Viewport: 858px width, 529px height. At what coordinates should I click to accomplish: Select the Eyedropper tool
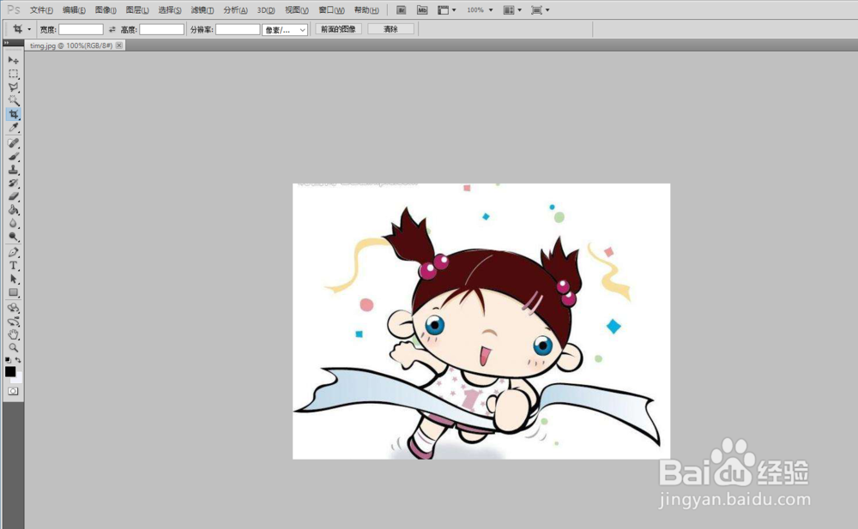pos(13,128)
